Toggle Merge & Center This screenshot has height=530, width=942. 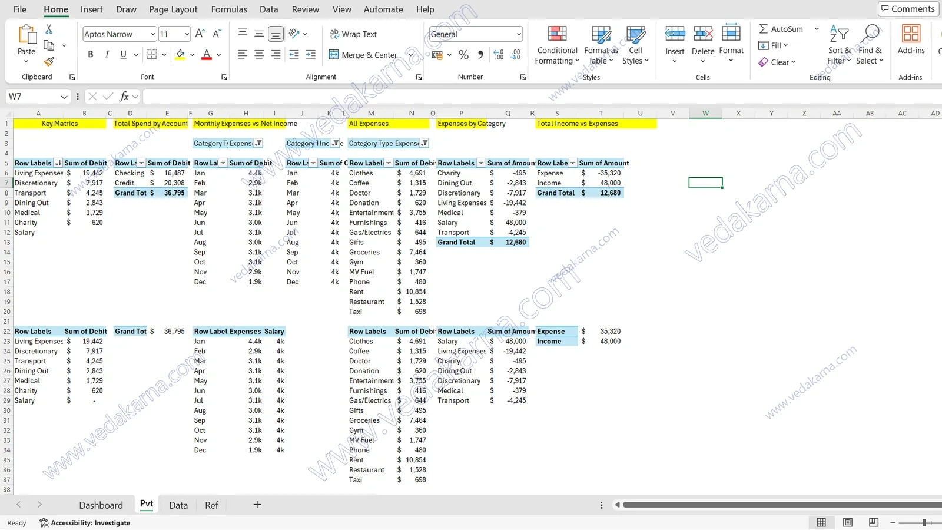pyautogui.click(x=363, y=55)
